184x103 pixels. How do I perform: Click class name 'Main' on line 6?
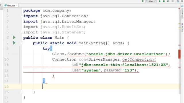point(60,38)
